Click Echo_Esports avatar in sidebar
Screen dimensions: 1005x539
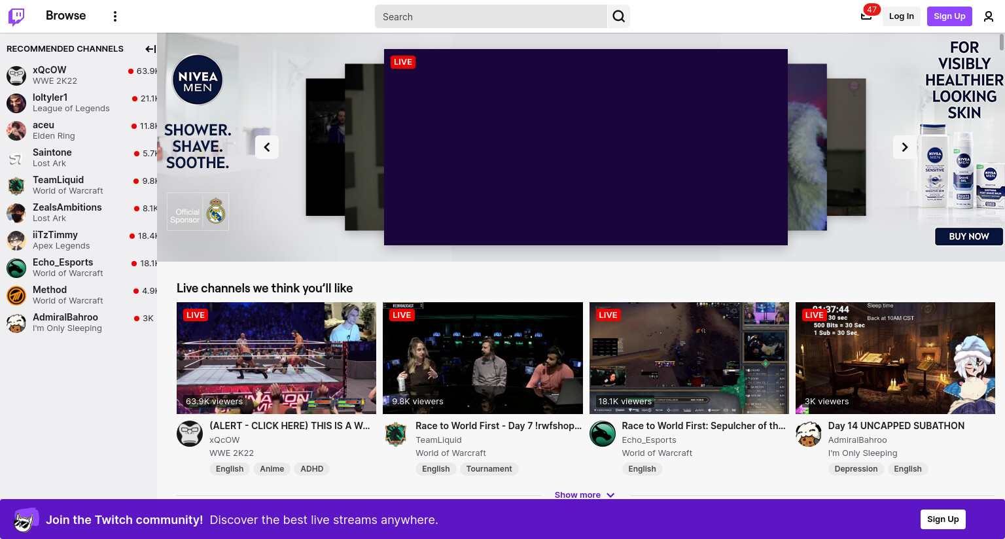point(16,268)
